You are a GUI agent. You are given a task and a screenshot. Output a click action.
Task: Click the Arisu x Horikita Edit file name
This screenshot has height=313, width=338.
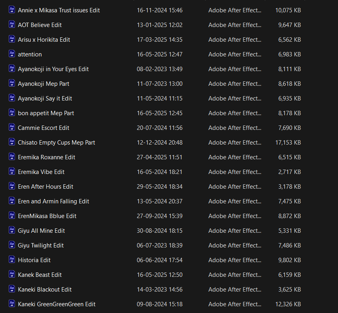(44, 39)
